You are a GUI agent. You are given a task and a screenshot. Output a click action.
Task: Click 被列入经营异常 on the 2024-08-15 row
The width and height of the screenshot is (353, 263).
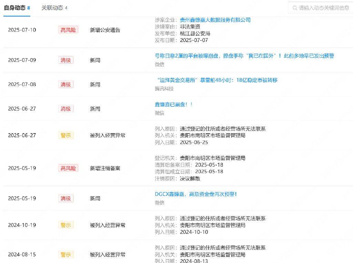click(x=108, y=254)
